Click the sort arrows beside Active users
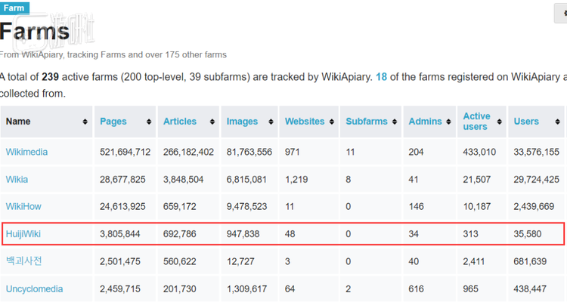 click(x=500, y=122)
